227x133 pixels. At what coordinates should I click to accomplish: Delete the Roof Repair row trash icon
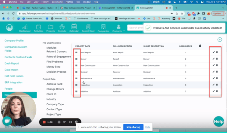(x=217, y=52)
